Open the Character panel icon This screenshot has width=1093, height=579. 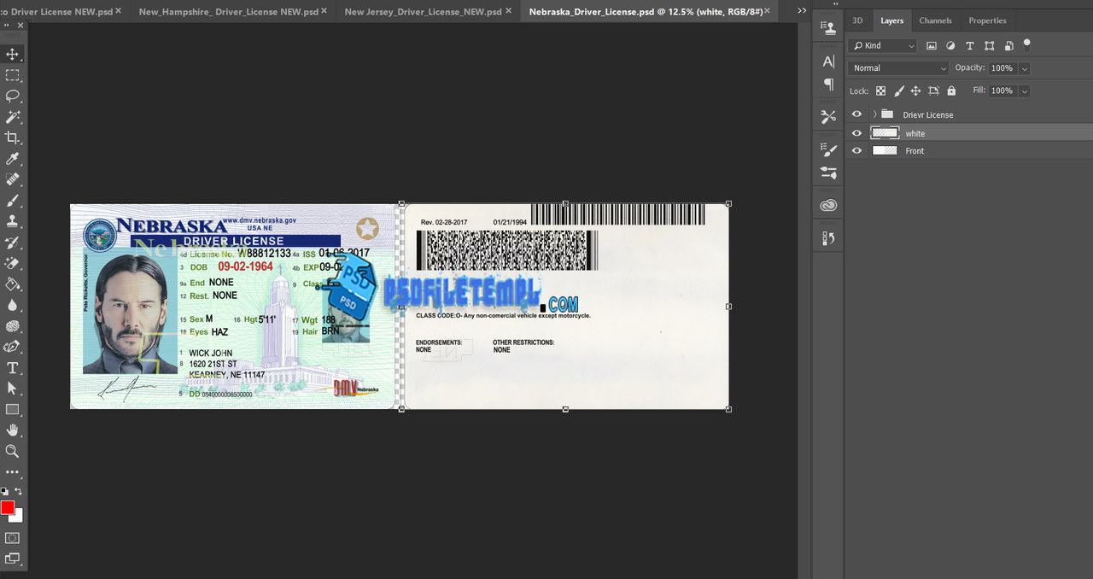[x=828, y=61]
